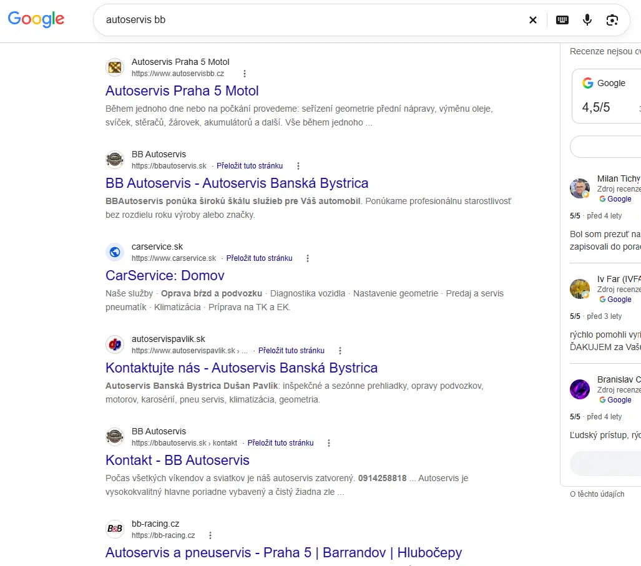
Task: Open Kontakt - BB Autoservis result
Action: coord(177,460)
